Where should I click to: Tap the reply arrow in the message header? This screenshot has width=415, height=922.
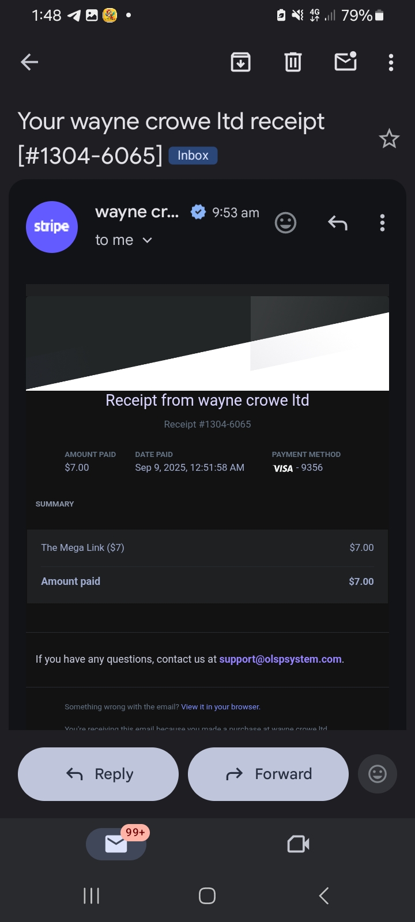coord(337,223)
